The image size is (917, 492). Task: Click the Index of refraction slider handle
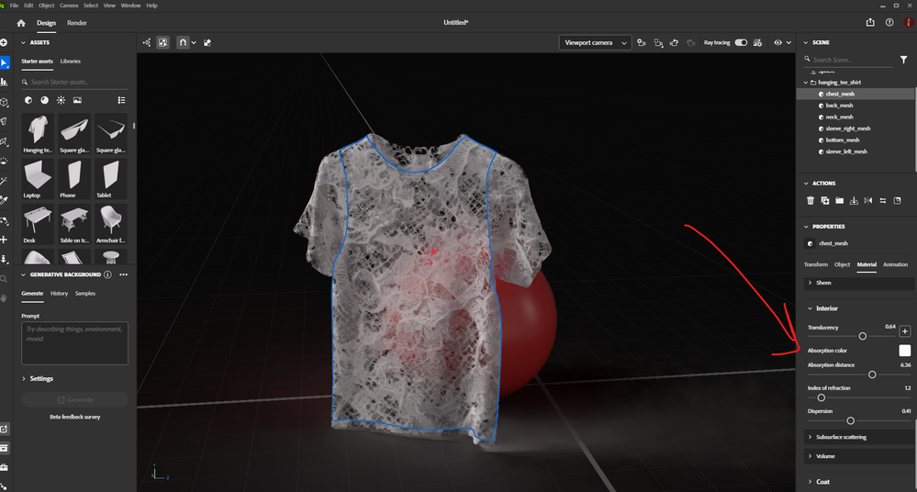822,397
